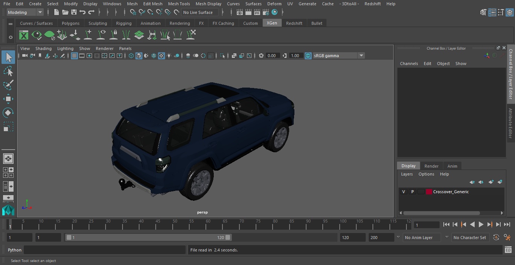515x265 pixels.
Task: Activate the arrow Select tool
Action: pyautogui.click(x=8, y=57)
